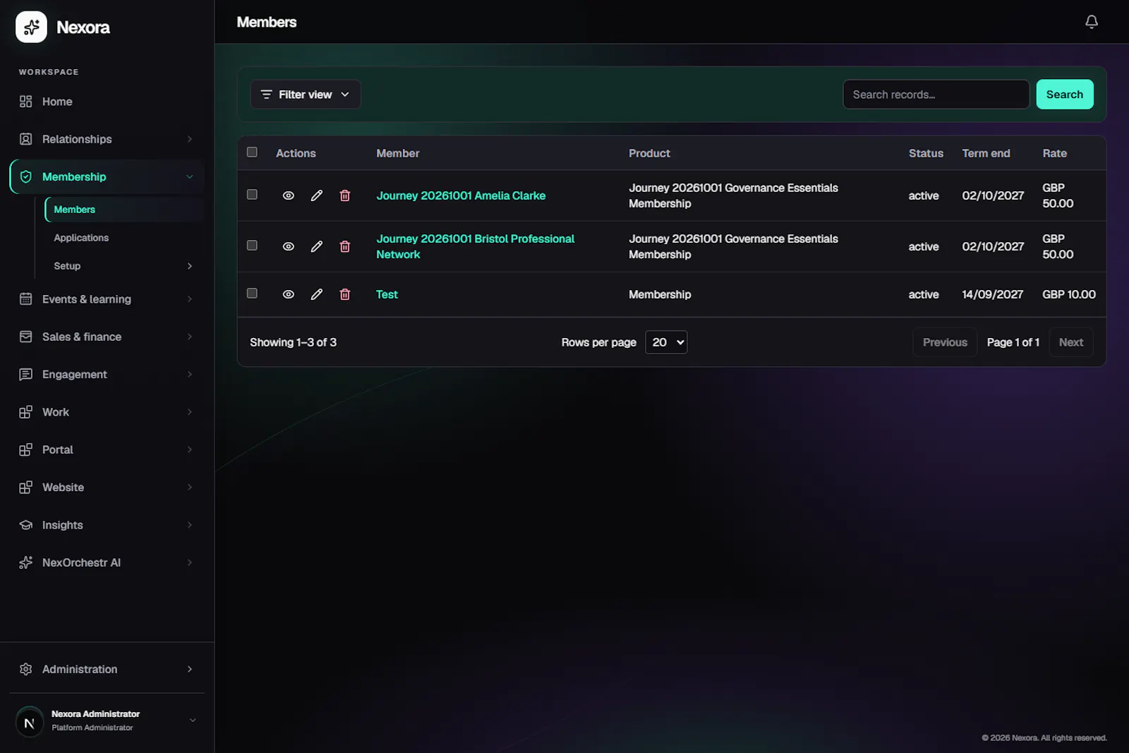The height and width of the screenshot is (753, 1129).
Task: View the Amelia Clarke member record
Action: [289, 195]
